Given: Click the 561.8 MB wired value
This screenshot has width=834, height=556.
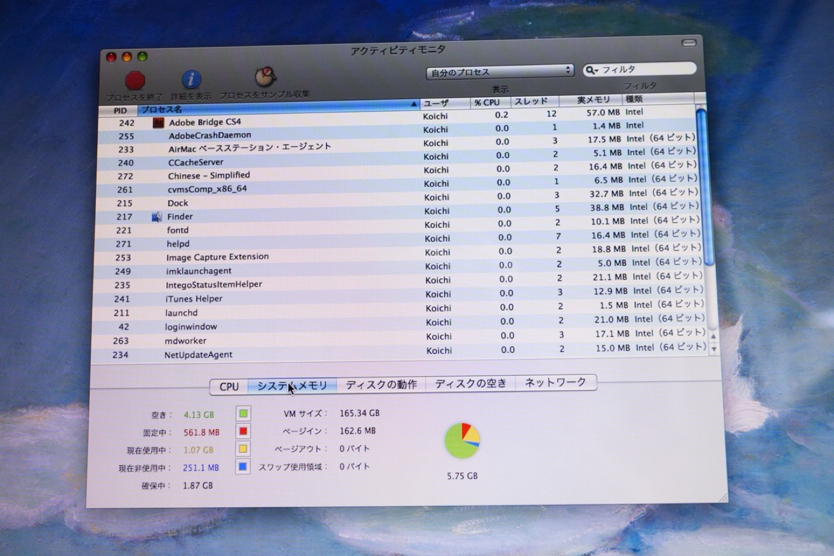Looking at the screenshot, I should [x=202, y=432].
